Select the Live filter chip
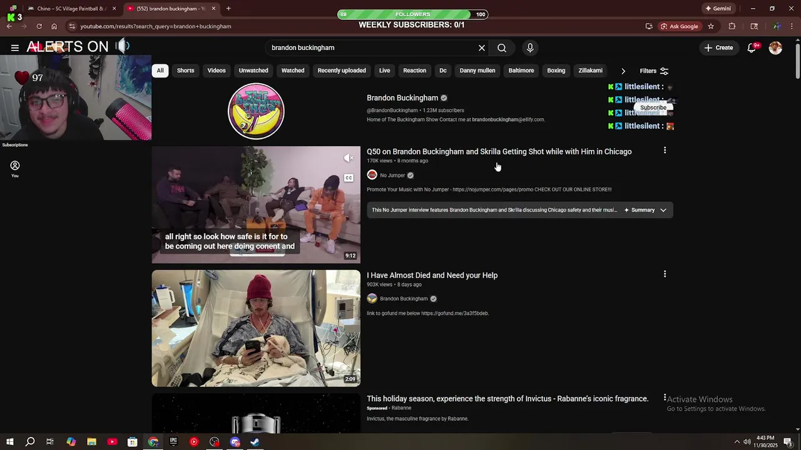 (385, 71)
